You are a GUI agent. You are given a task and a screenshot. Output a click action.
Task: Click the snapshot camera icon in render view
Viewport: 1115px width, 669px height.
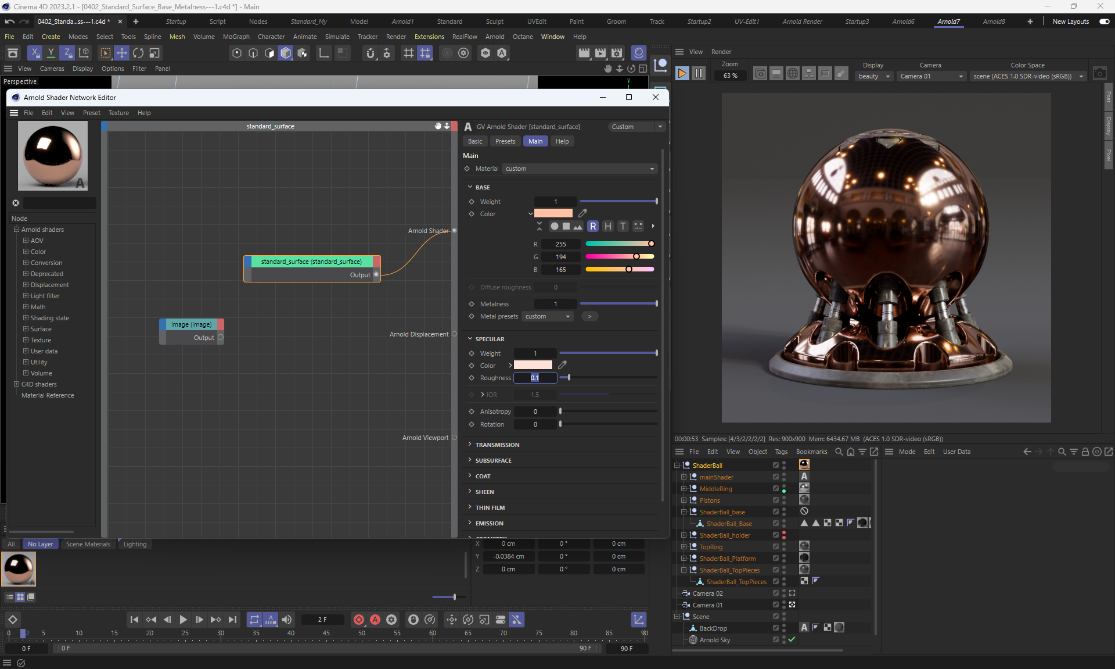1099,74
